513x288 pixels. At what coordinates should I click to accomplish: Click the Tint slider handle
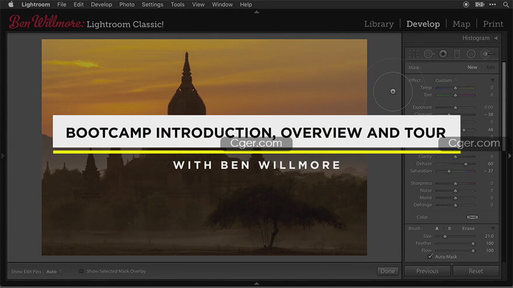coord(455,95)
